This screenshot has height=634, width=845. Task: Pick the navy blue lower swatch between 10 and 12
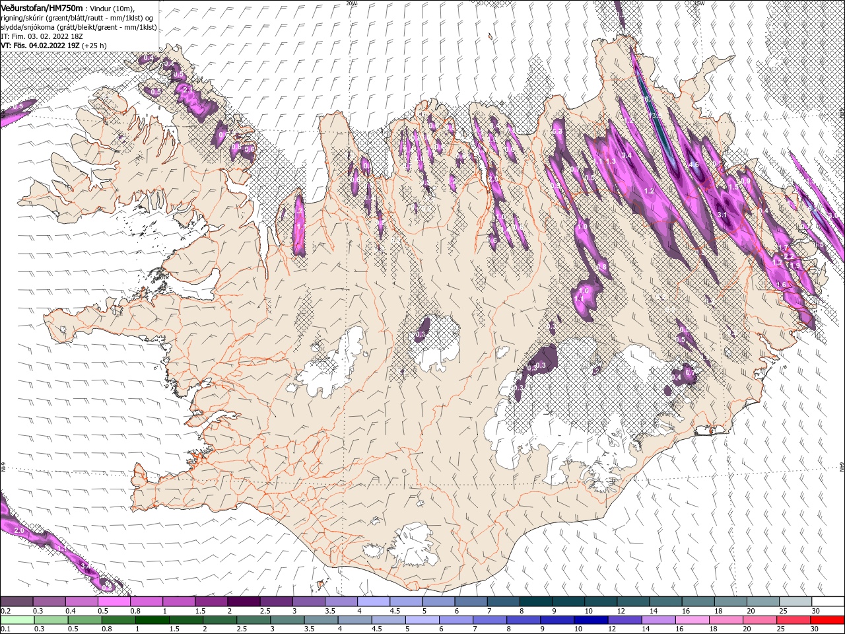(x=591, y=619)
